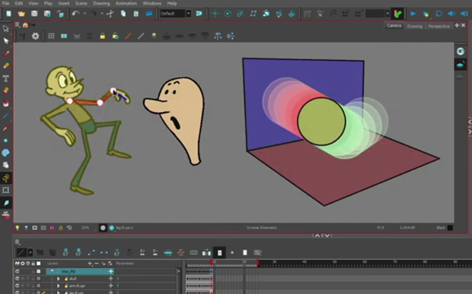Image resolution: width=472 pixels, height=294 pixels.
Task: Click the Cut scissors icon
Action: coord(110,14)
